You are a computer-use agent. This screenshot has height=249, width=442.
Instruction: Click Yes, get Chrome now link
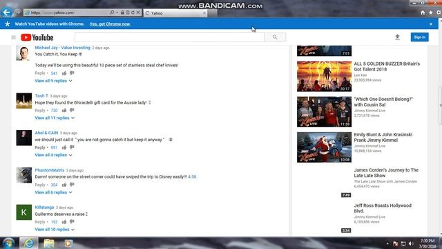[x=110, y=24]
